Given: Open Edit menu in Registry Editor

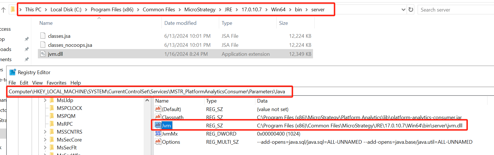Looking at the screenshot, I should [x=24, y=83].
